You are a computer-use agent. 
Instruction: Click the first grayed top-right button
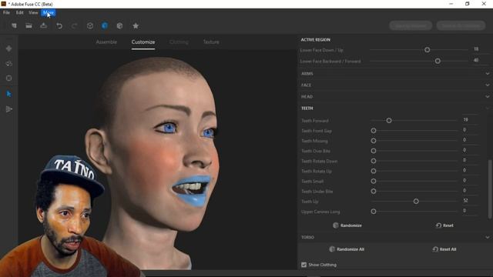pos(411,25)
